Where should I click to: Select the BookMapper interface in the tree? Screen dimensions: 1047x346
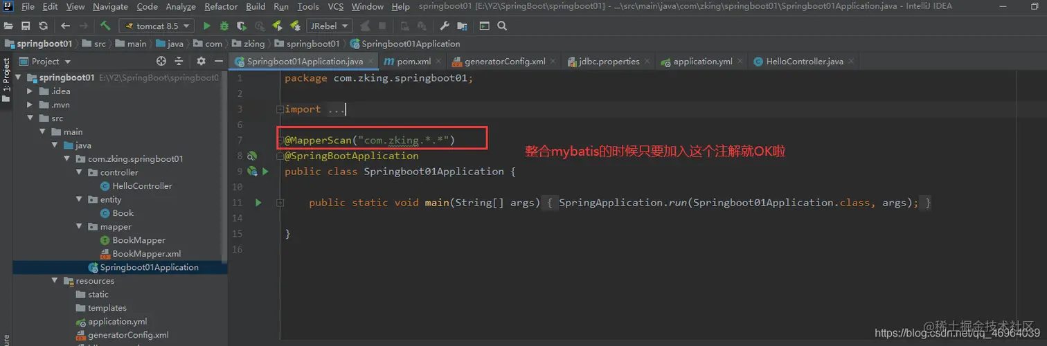(138, 240)
